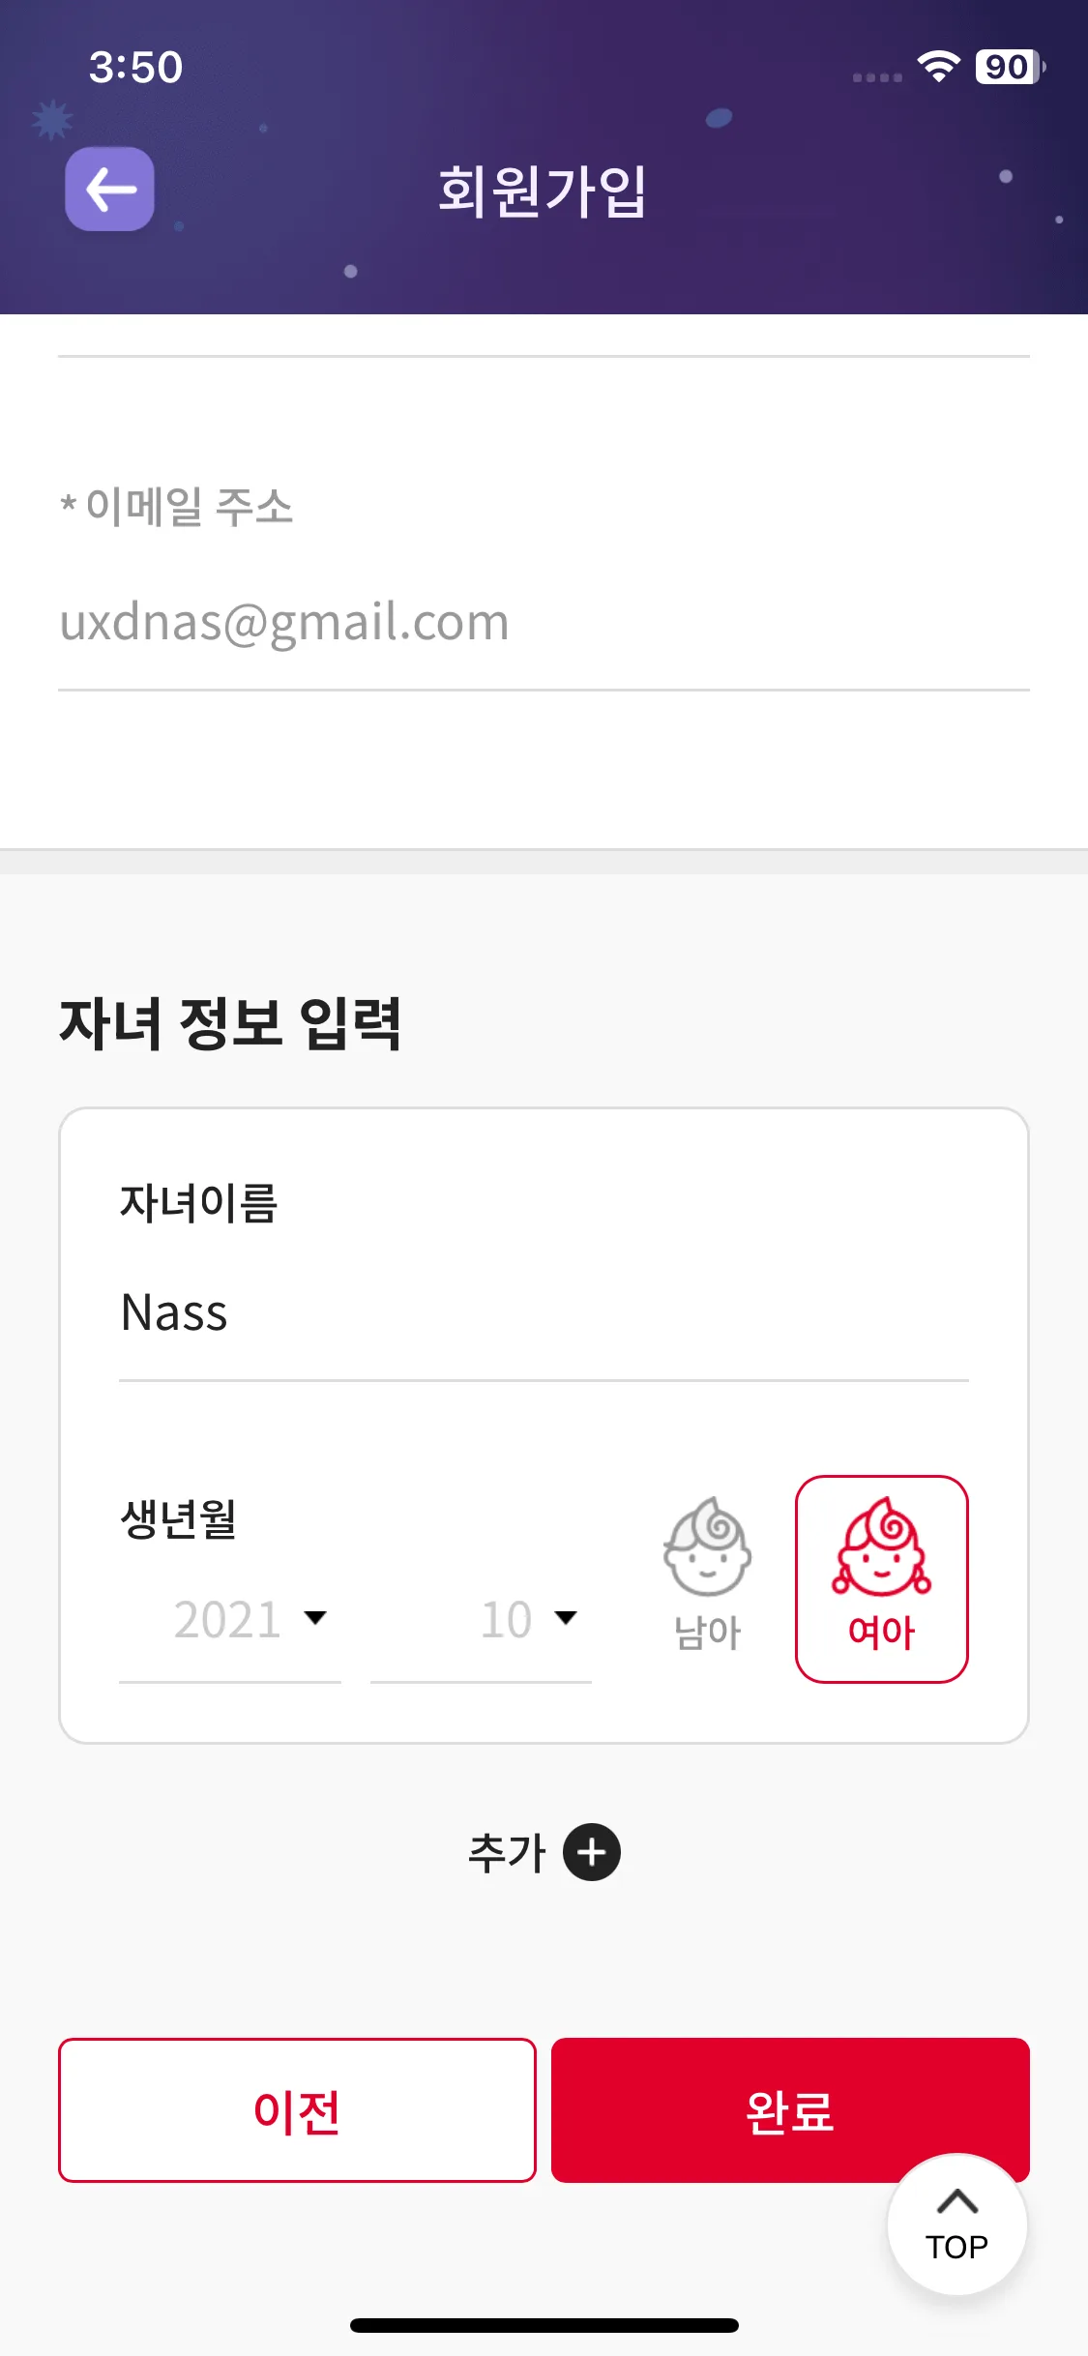Viewport: 1088px width, 2356px height.
Task: Edit the child name field containing Nass
Action: point(542,1313)
